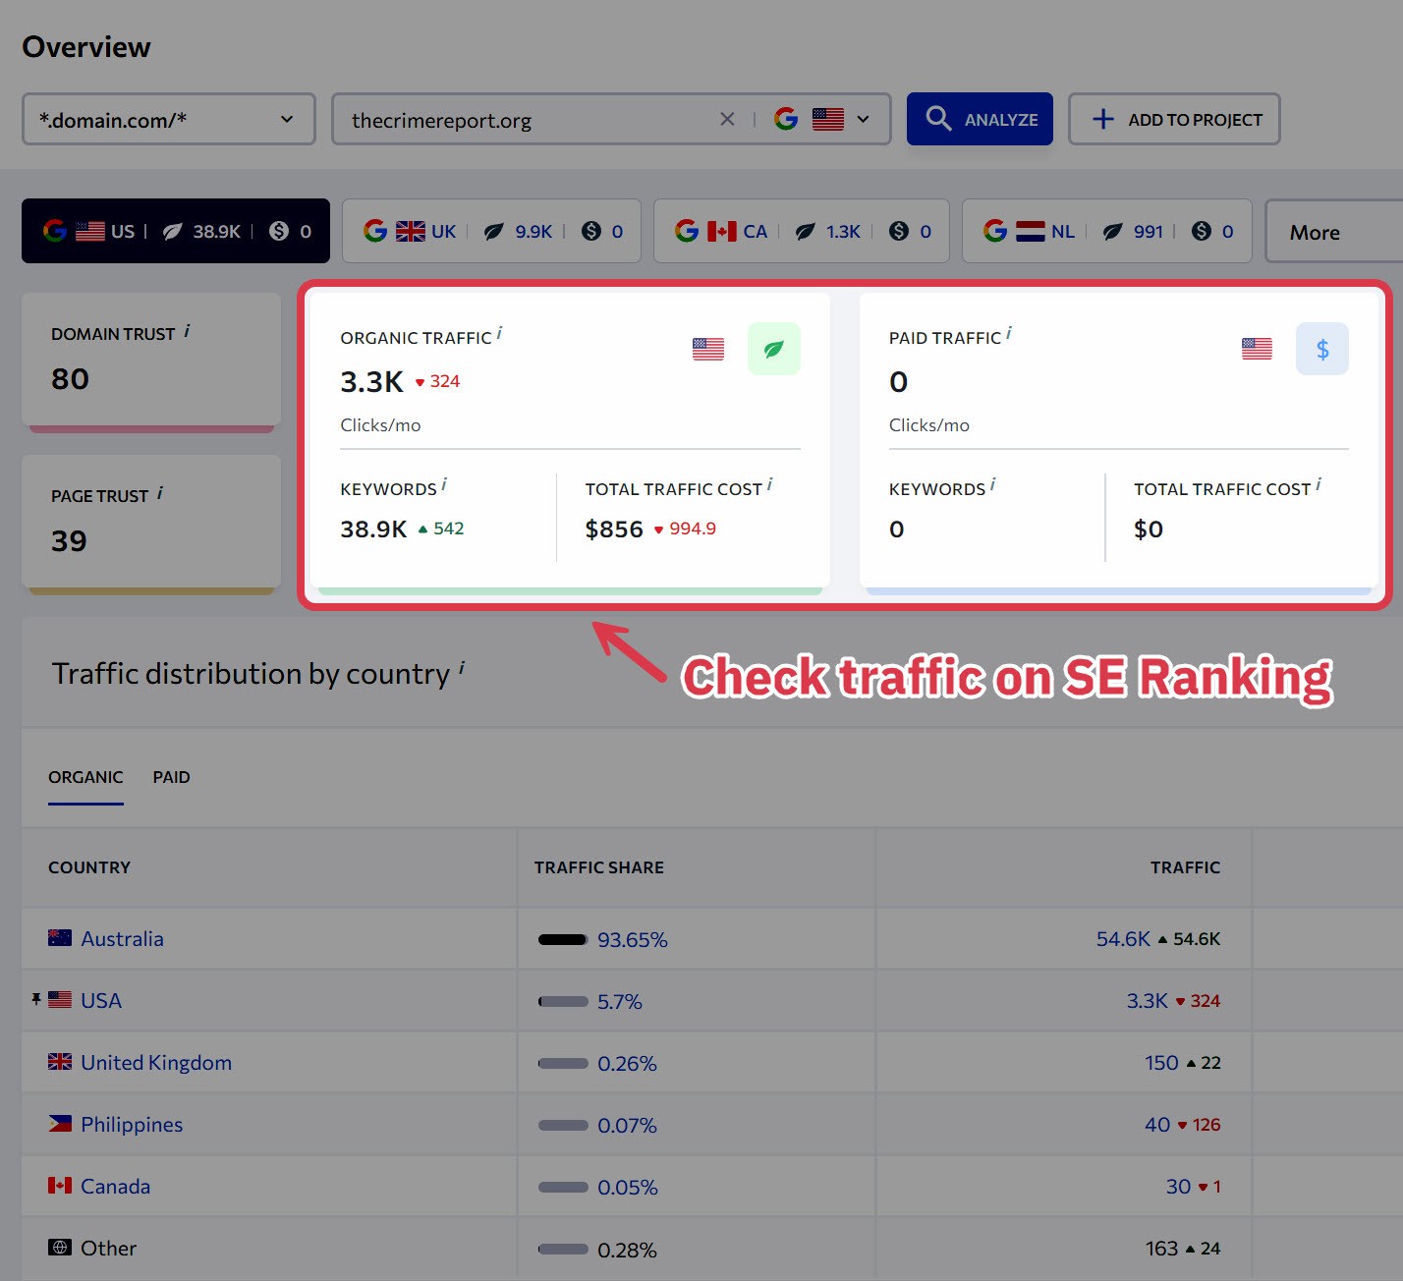Click US flag in Paid Traffic card
Screen dimensions: 1403x1281
(x=1257, y=349)
